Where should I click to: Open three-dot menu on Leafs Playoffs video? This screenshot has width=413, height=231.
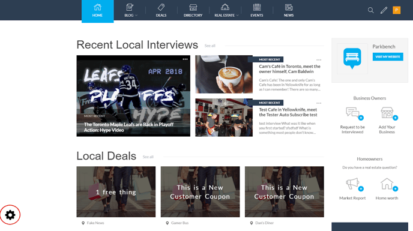click(185, 59)
